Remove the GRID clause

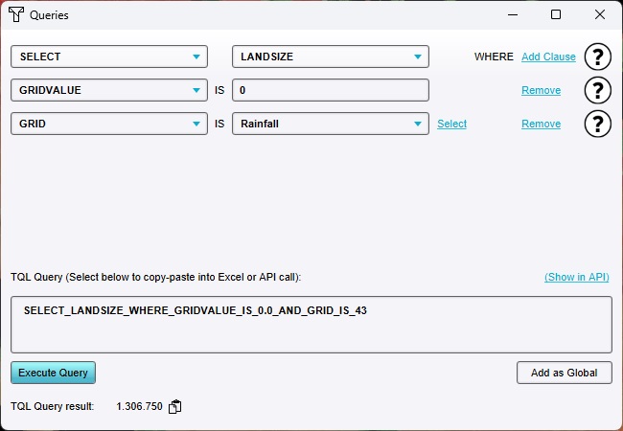coord(541,124)
